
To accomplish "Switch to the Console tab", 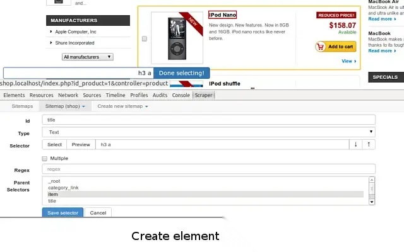I will (x=181, y=95).
